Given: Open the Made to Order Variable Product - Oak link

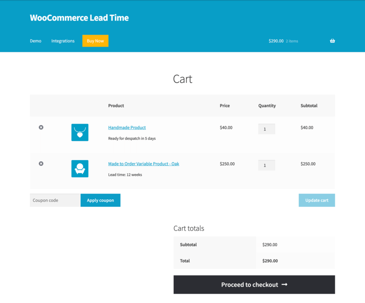Looking at the screenshot, I should tap(143, 163).
